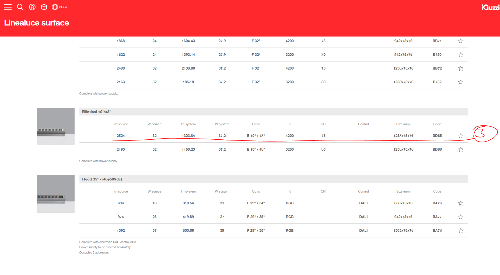Select the Flood 35° - (48÷56Vdc) header

(x=102, y=179)
